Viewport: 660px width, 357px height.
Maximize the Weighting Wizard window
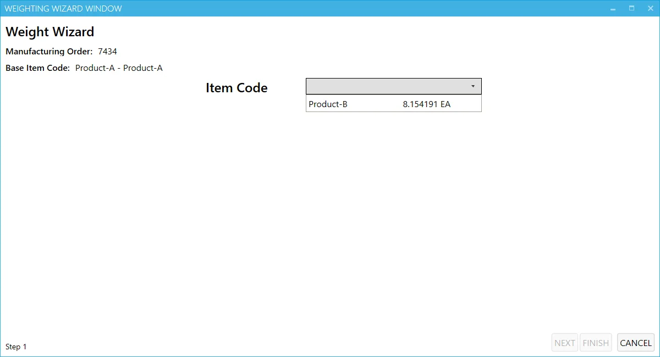coord(631,9)
